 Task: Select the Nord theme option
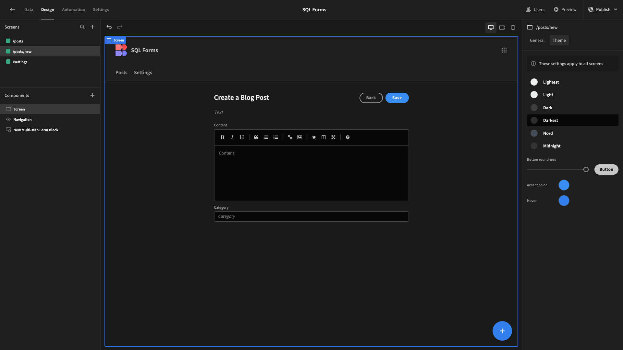(548, 133)
